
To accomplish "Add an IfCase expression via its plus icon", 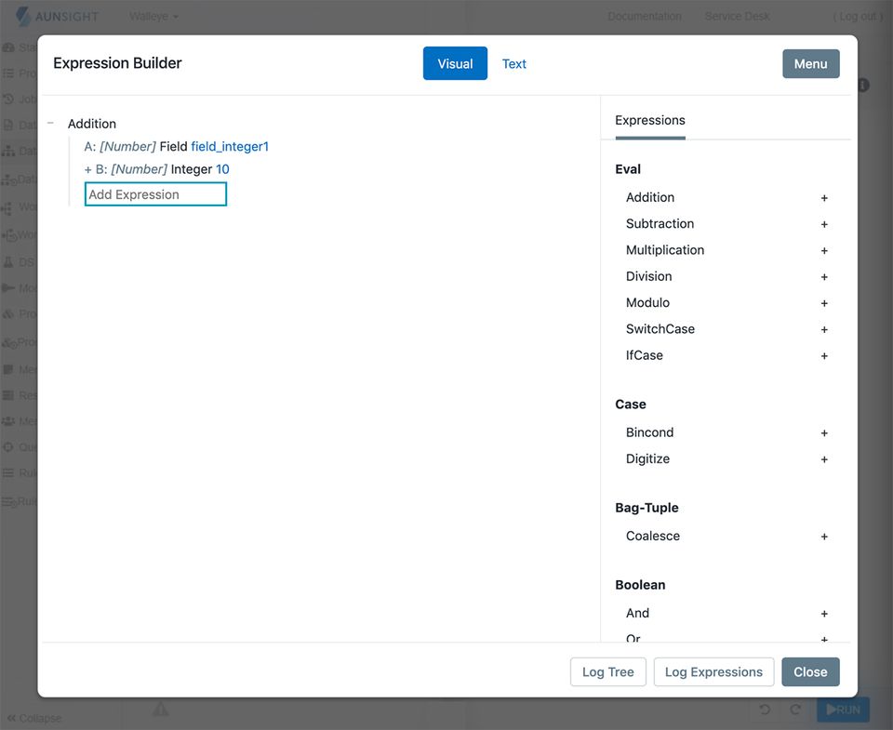I will pyautogui.click(x=824, y=355).
